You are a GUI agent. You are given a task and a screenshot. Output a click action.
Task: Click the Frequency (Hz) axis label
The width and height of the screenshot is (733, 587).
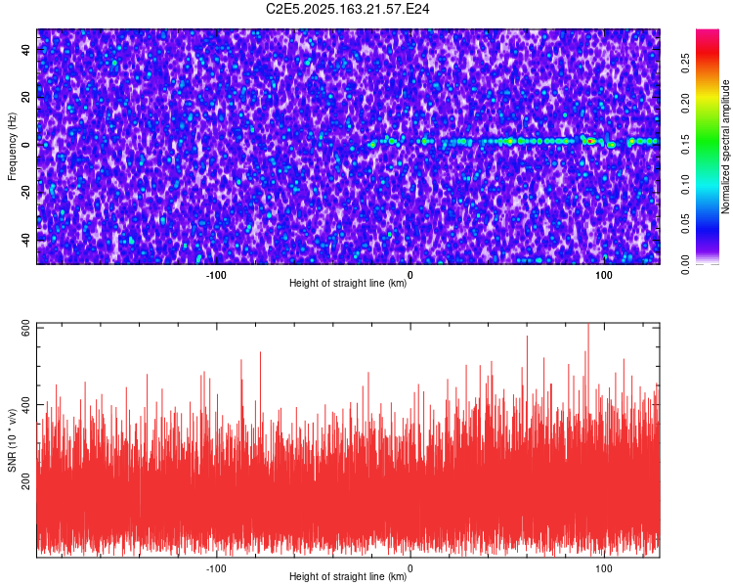[x=12, y=147]
